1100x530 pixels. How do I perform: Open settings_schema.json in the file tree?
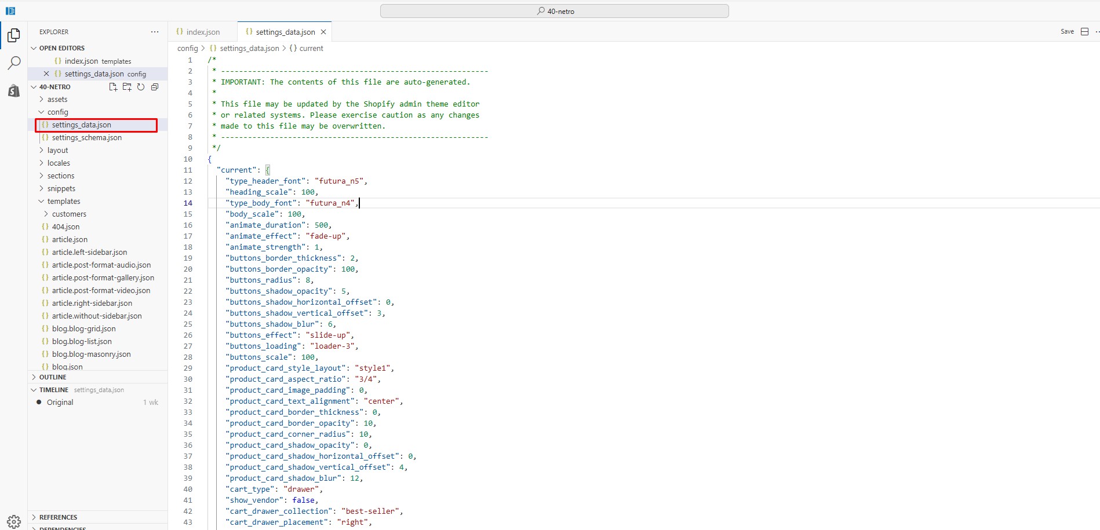point(86,138)
